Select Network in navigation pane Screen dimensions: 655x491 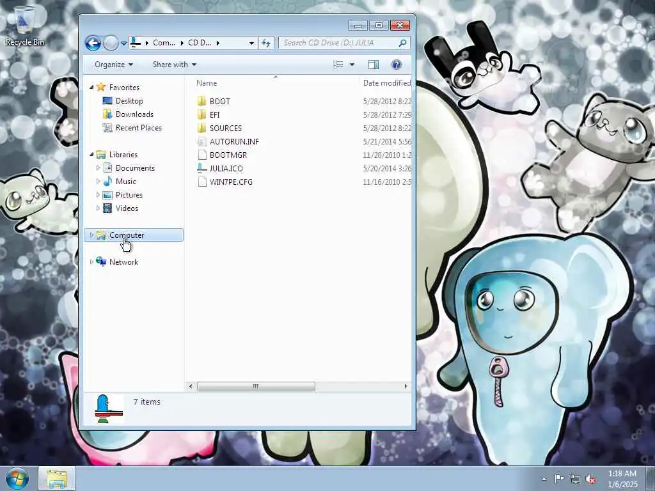(x=123, y=261)
